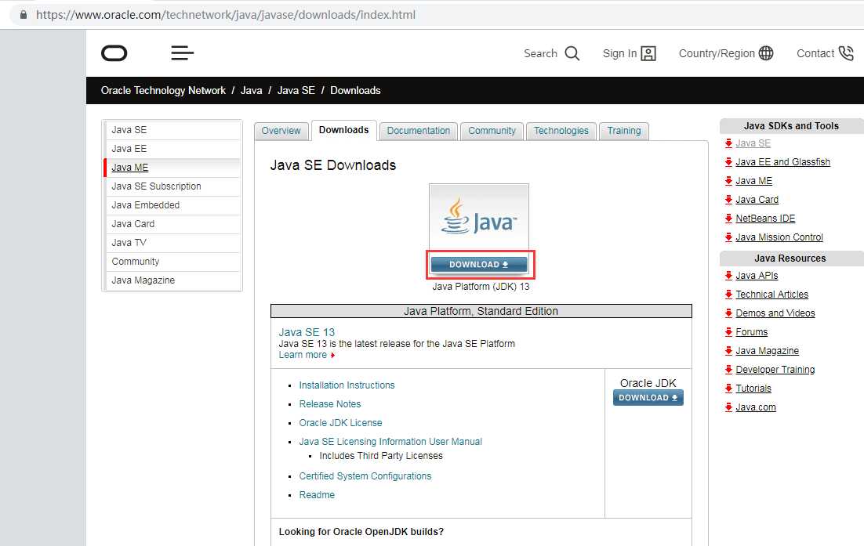
Task: Click the red arrow beside Java Mission Control
Action: coord(728,237)
